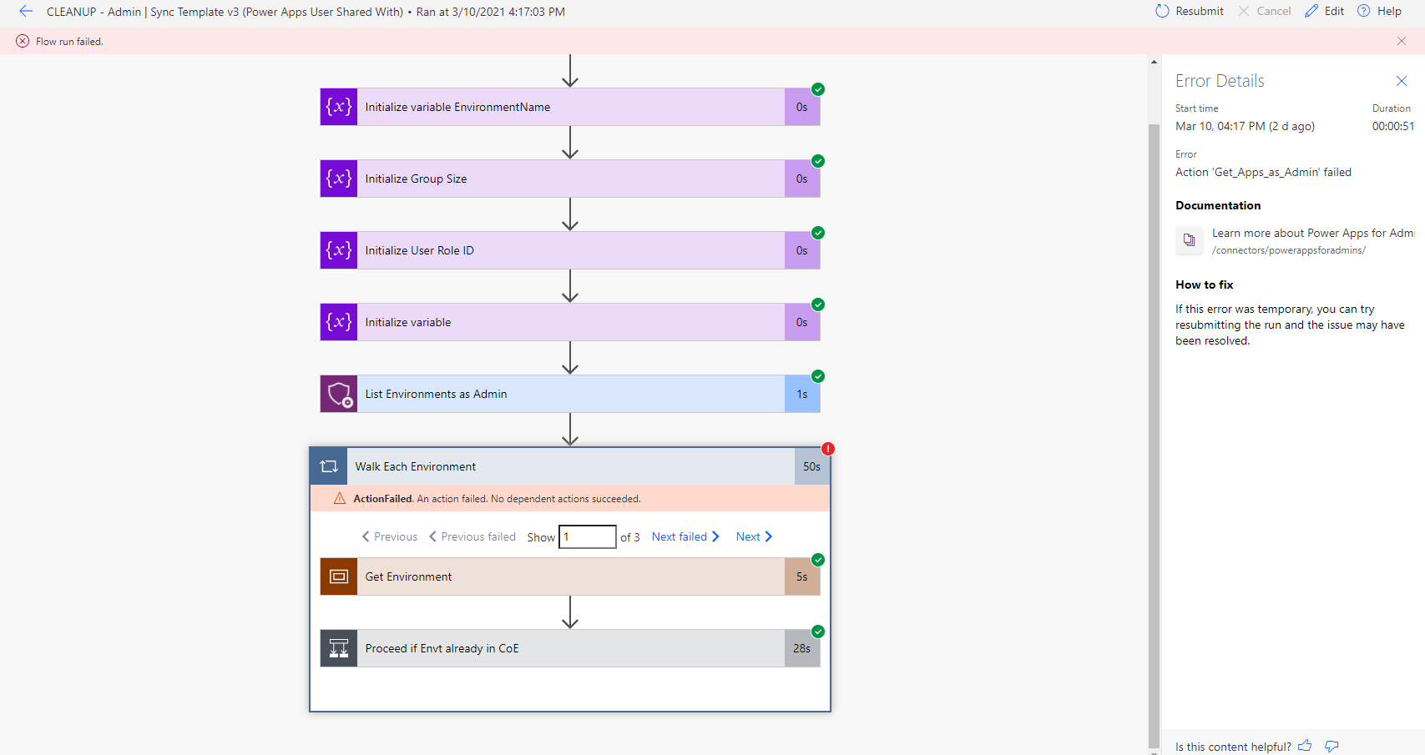The image size is (1425, 755).
Task: Click the {x} icon on Initialize Group Size
Action: tap(337, 178)
